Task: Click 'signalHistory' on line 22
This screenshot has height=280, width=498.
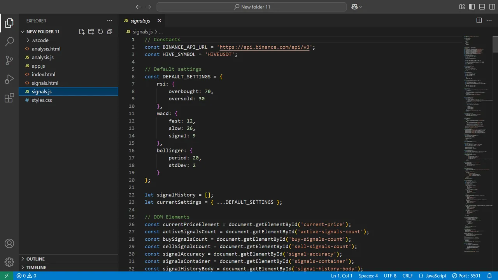Action: coord(176,195)
